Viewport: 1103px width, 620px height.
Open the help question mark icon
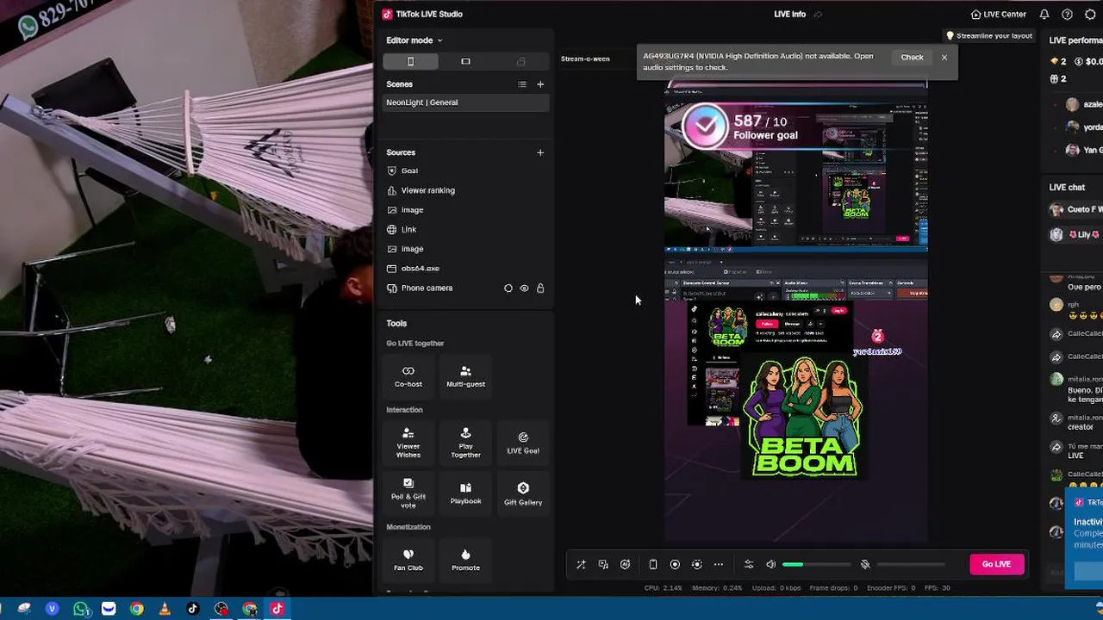(1067, 15)
